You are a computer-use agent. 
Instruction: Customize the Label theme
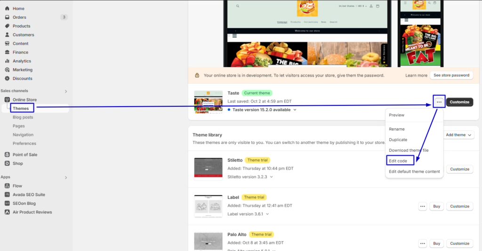click(x=459, y=206)
